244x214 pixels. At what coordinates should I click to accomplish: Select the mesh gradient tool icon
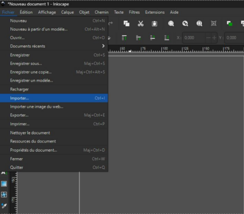pyautogui.click(x=4, y=195)
